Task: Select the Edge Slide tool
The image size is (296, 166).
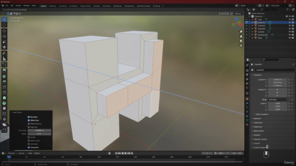Action: coord(4,114)
